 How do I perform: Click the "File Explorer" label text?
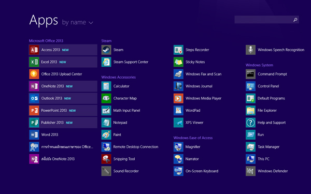tap(267, 111)
